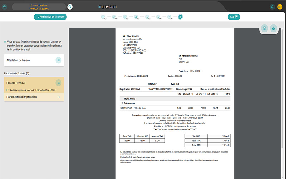Expand Paramètres d'impression section
The image size is (286, 179).
(59, 97)
